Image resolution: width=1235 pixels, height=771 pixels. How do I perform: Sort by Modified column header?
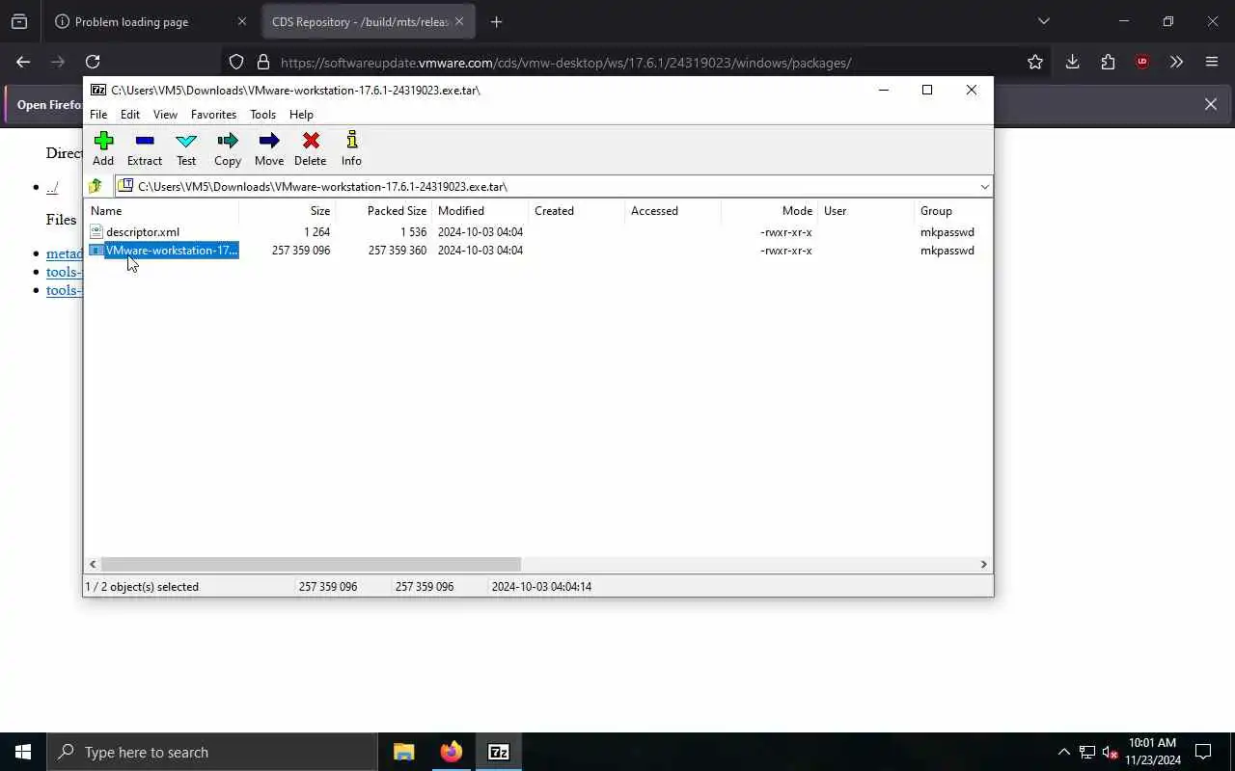point(480,210)
